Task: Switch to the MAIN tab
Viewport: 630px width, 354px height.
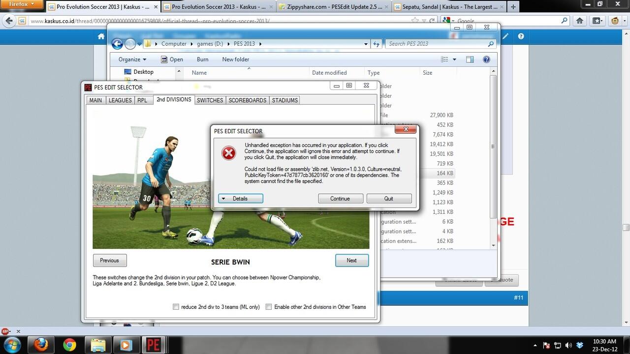Action: pos(95,100)
